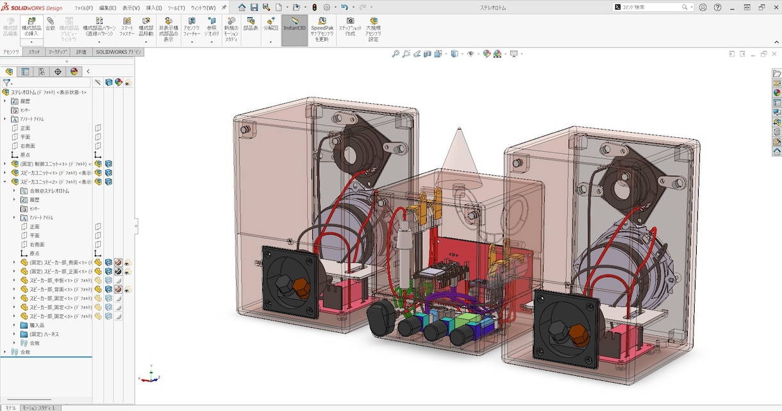782x411 pixels.
Task: Expand 合致@ステレオロトム folder
Action: pyautogui.click(x=14, y=190)
